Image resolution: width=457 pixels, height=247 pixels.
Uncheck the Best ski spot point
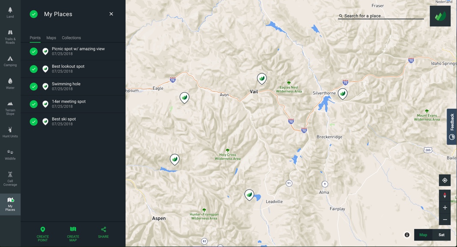pos(34,122)
